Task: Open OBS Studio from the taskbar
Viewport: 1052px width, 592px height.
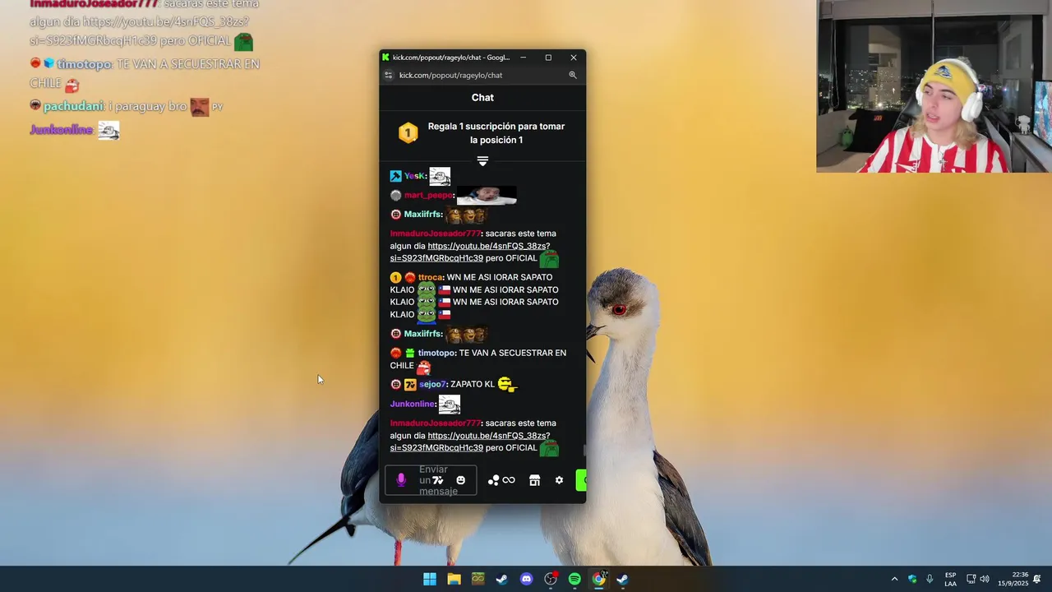Action: 551,579
